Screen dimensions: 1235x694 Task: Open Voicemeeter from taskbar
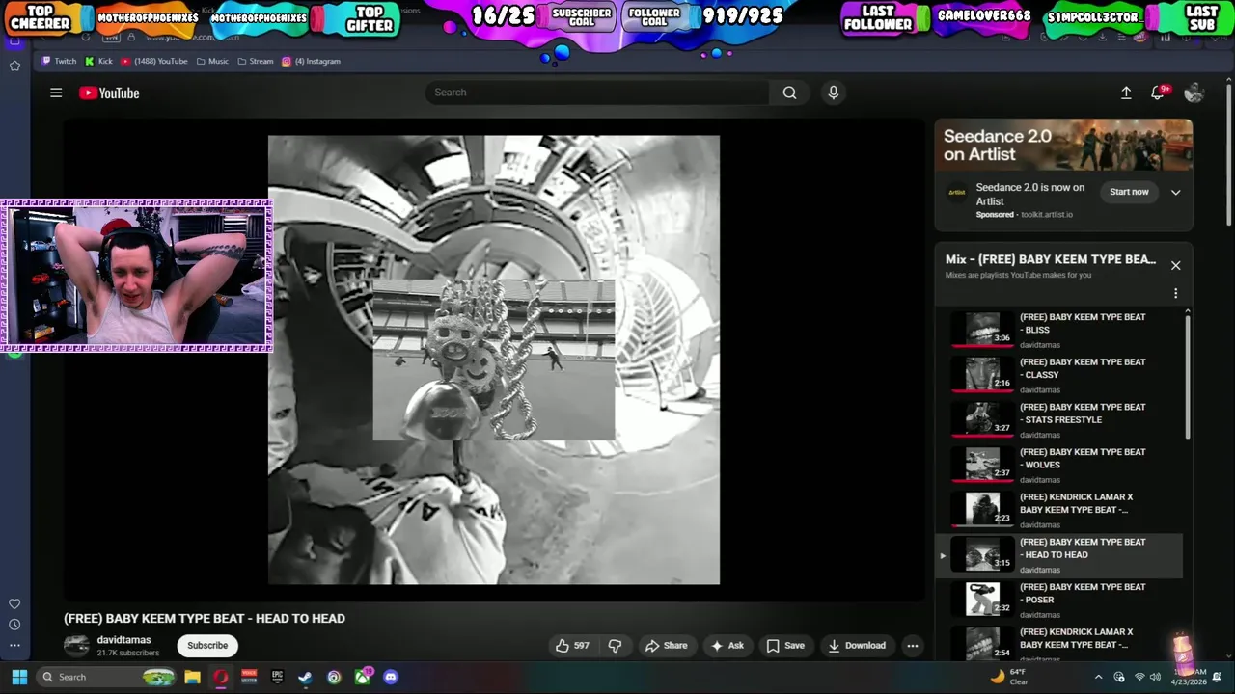pos(249,677)
